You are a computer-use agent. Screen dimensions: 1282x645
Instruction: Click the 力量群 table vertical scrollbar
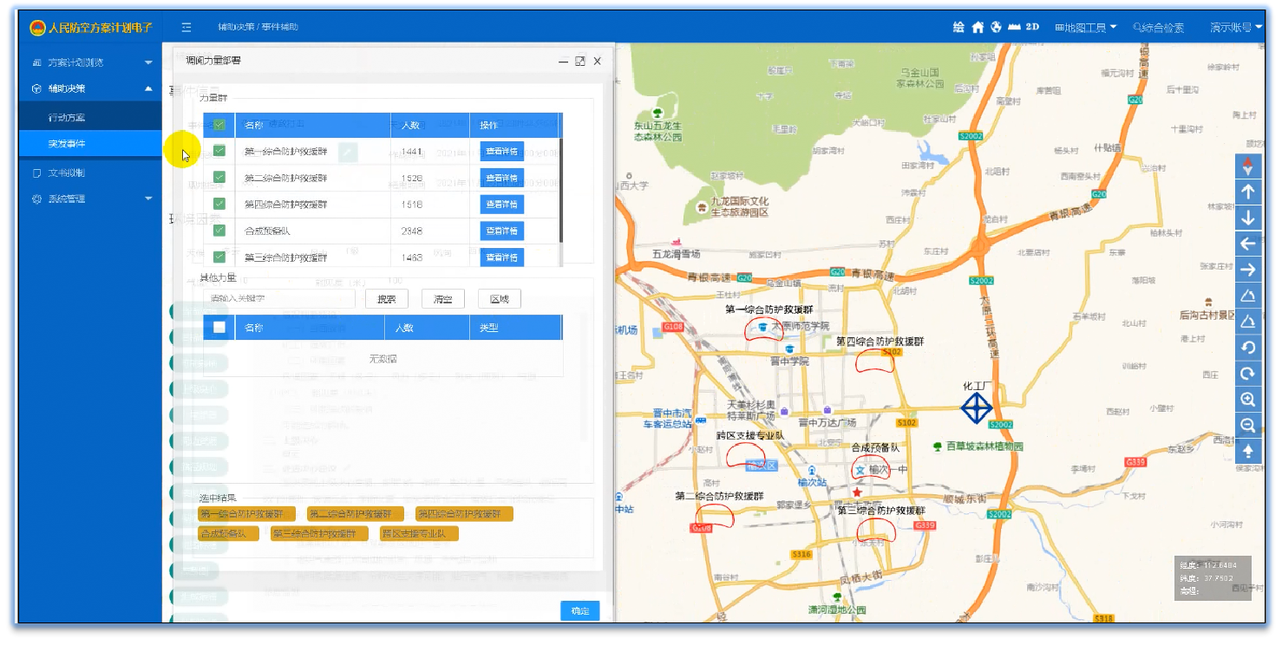click(x=561, y=191)
